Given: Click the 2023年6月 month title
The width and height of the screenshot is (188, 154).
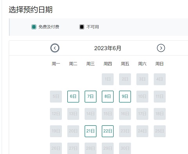Looking at the screenshot, I should (x=108, y=48).
